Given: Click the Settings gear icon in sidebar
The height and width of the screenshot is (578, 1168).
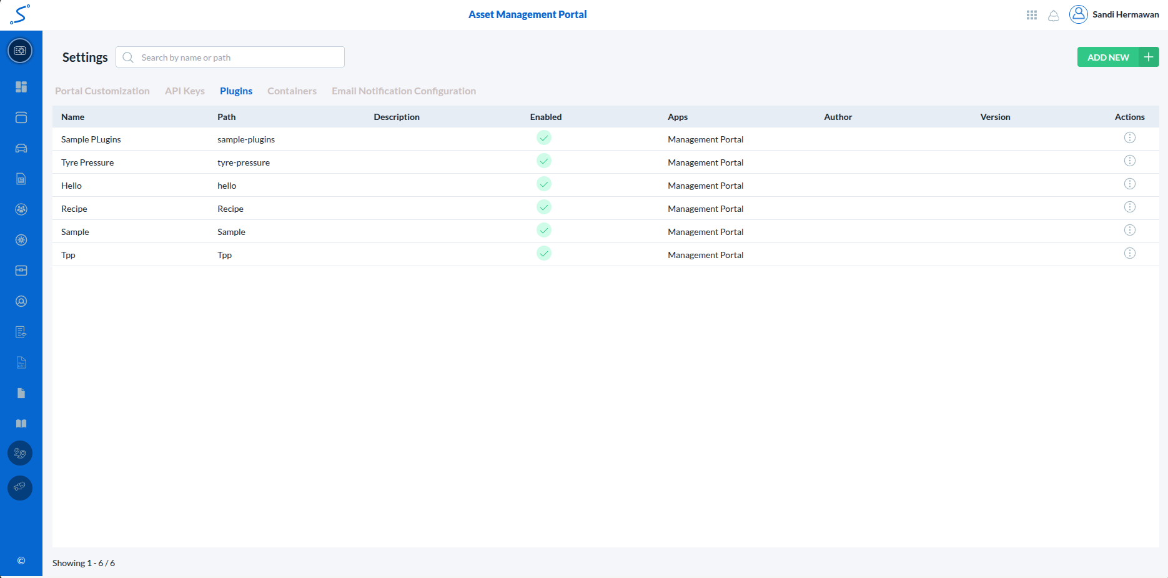Looking at the screenshot, I should tap(20, 51).
